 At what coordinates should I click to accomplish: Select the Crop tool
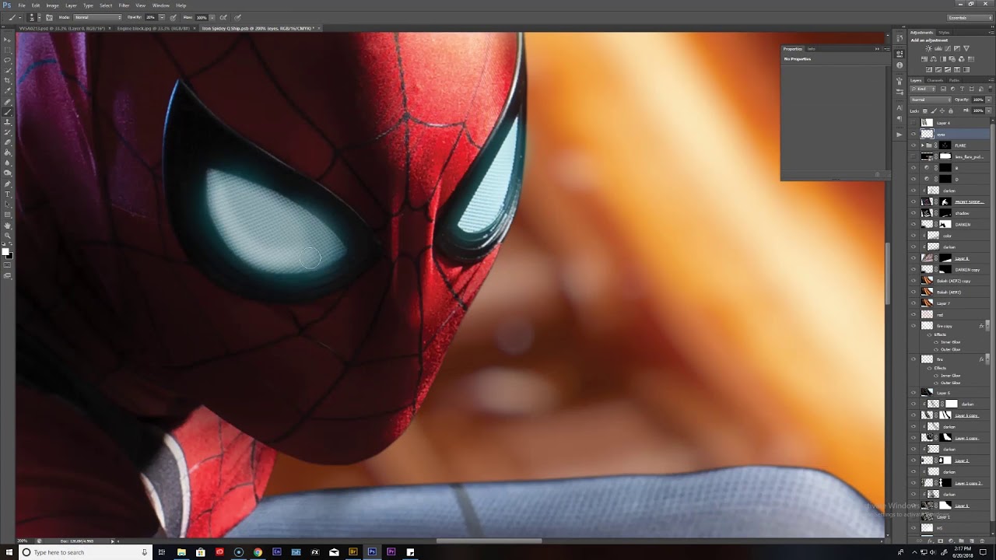click(8, 81)
